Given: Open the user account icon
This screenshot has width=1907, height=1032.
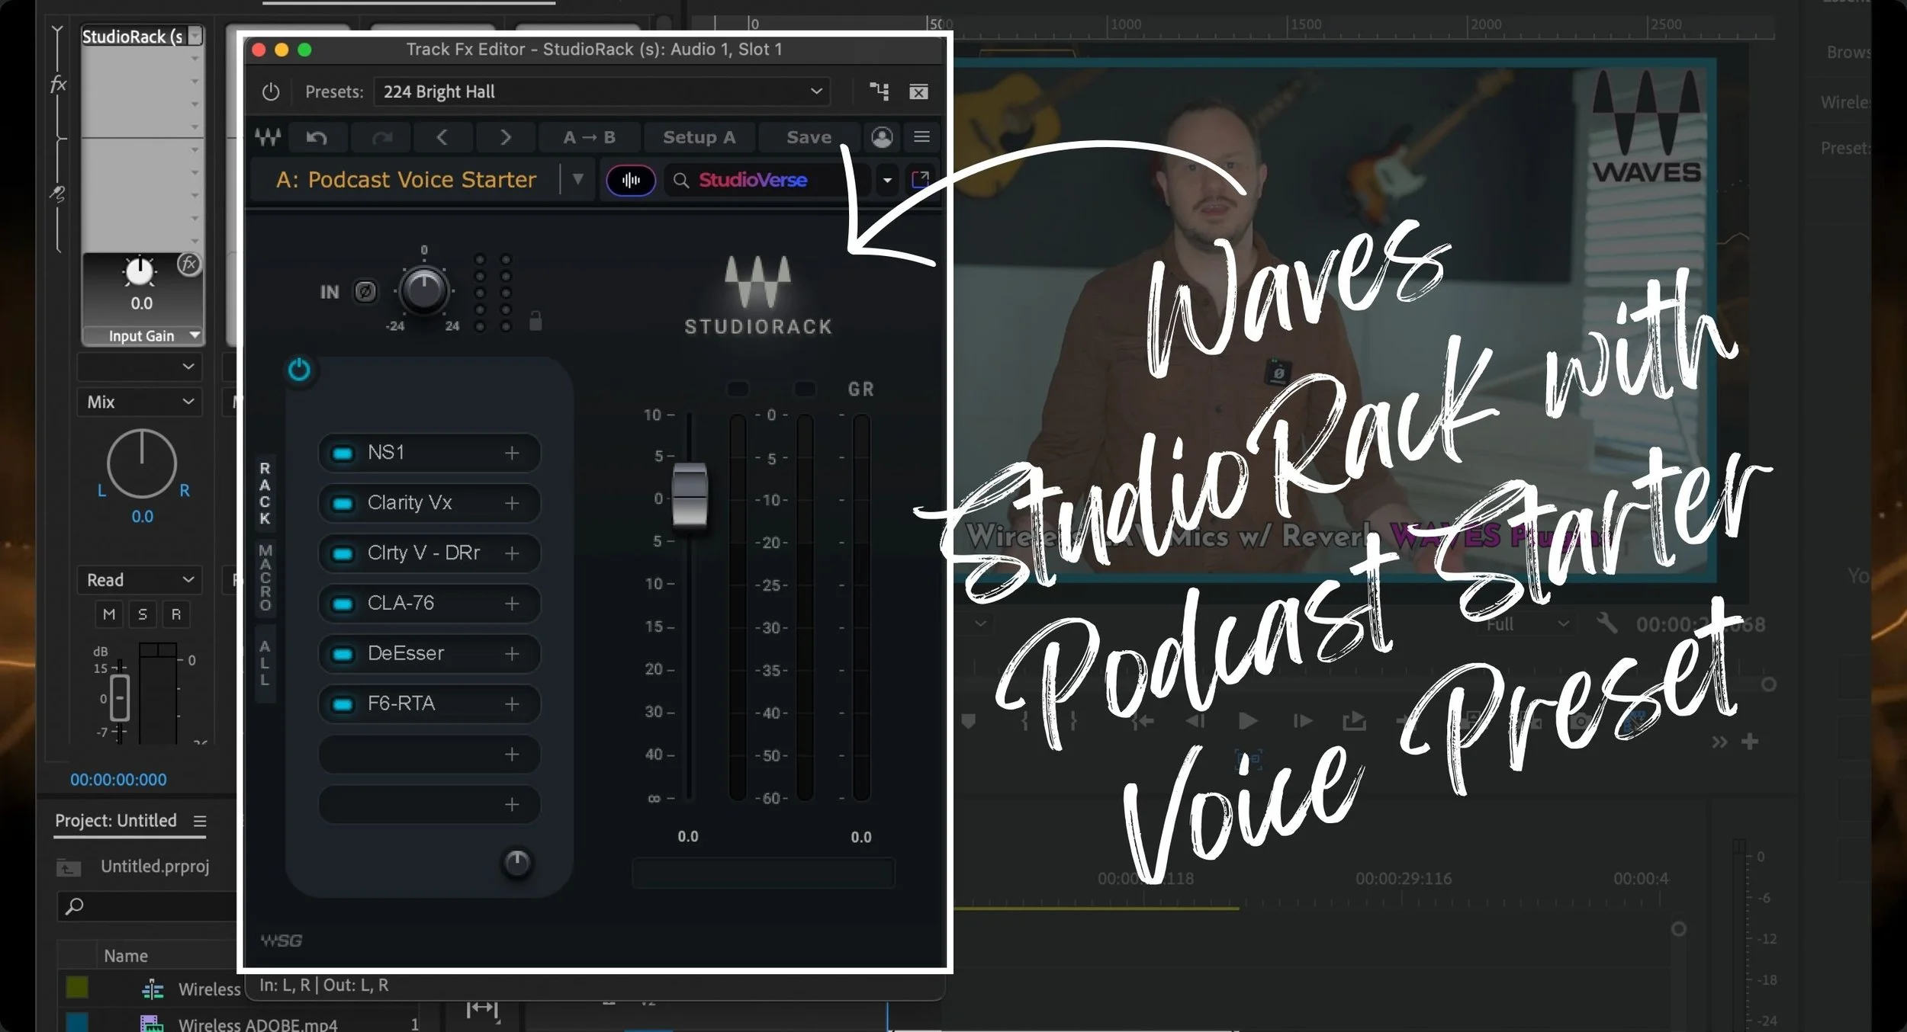Looking at the screenshot, I should pyautogui.click(x=882, y=137).
